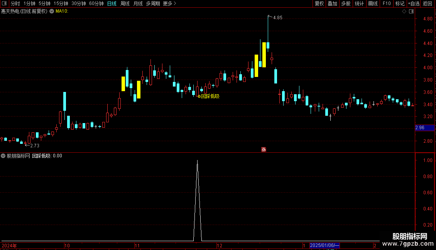
Task: Click the tall yellow candle below 4.85
Action: 264,55
